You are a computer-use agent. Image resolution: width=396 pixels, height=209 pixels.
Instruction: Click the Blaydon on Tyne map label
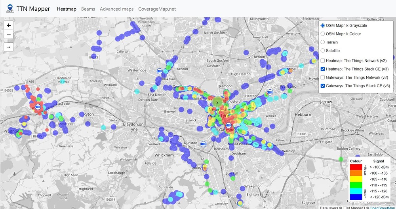pos(133,126)
